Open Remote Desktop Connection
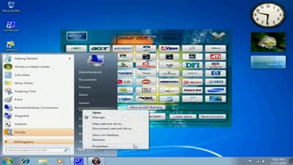The image size is (293, 165). (38, 108)
